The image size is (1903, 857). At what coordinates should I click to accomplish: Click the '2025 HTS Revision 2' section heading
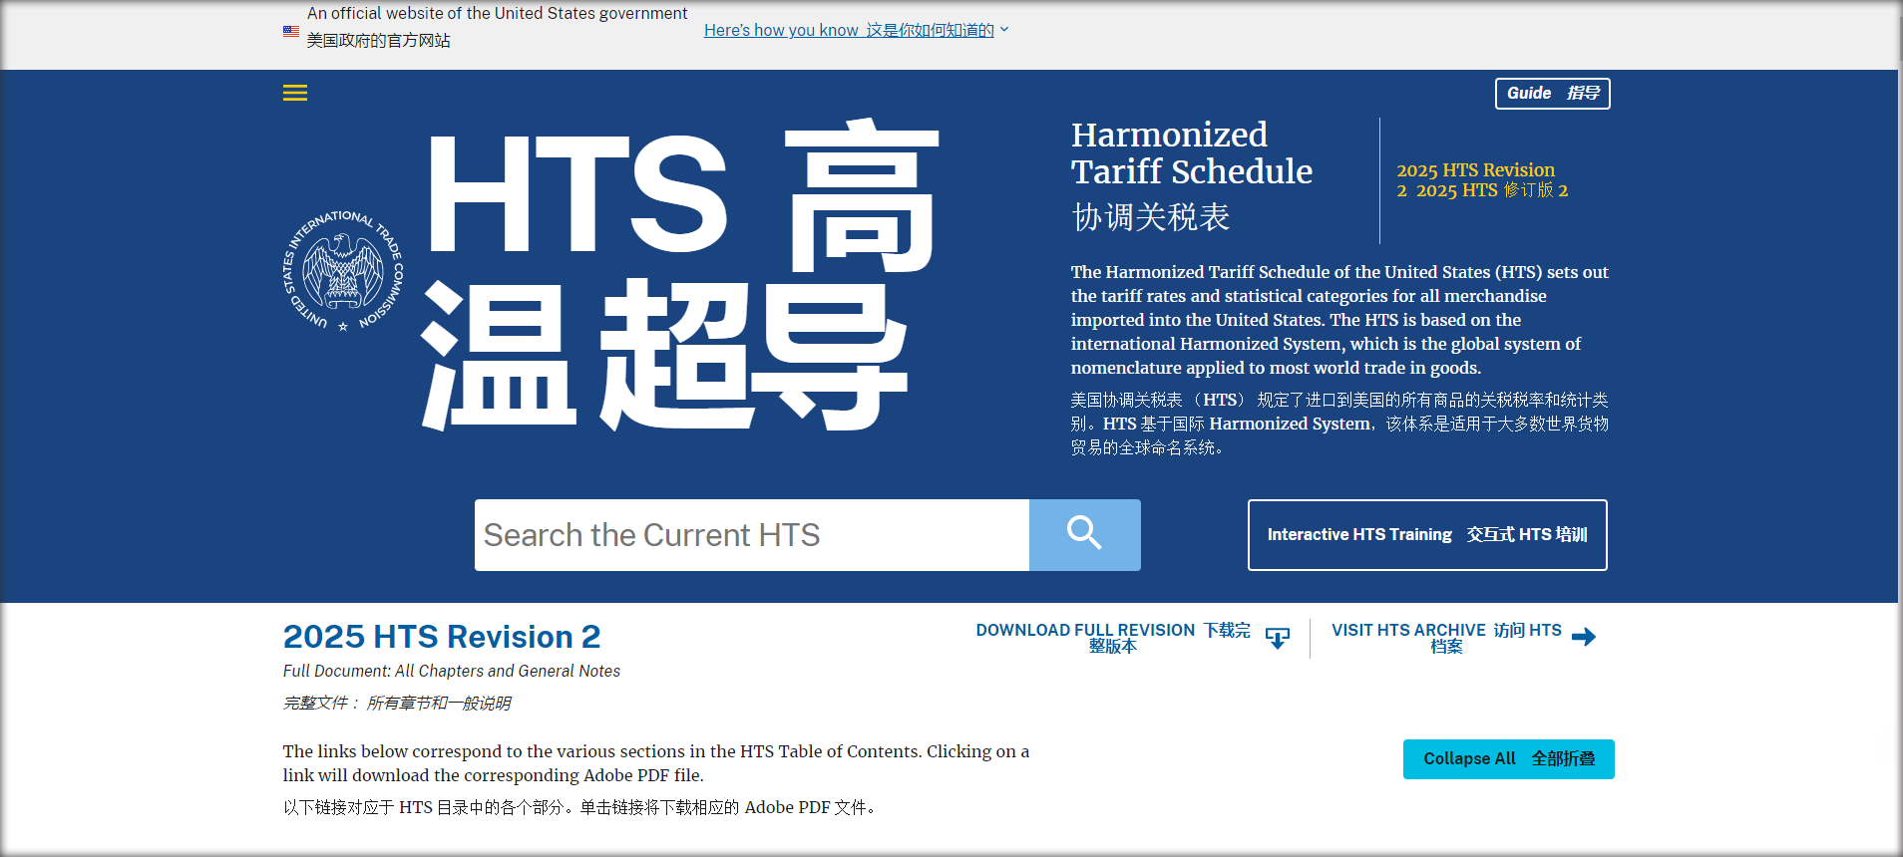[442, 637]
